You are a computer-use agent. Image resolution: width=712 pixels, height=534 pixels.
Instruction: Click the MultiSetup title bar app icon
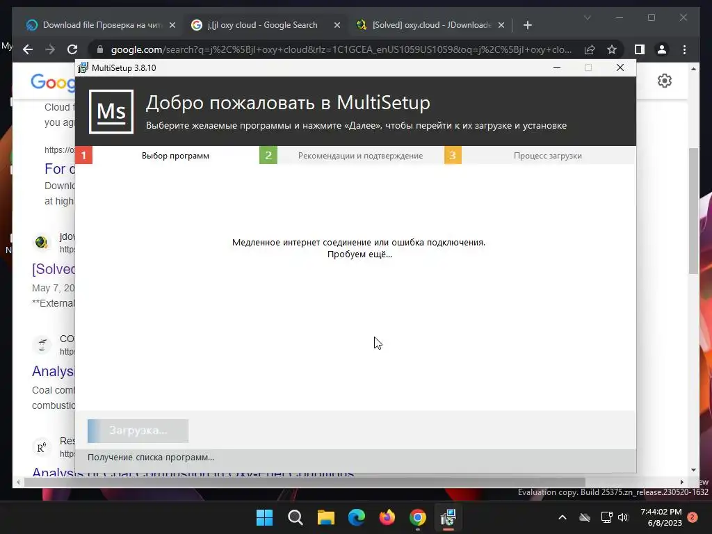(x=83, y=67)
